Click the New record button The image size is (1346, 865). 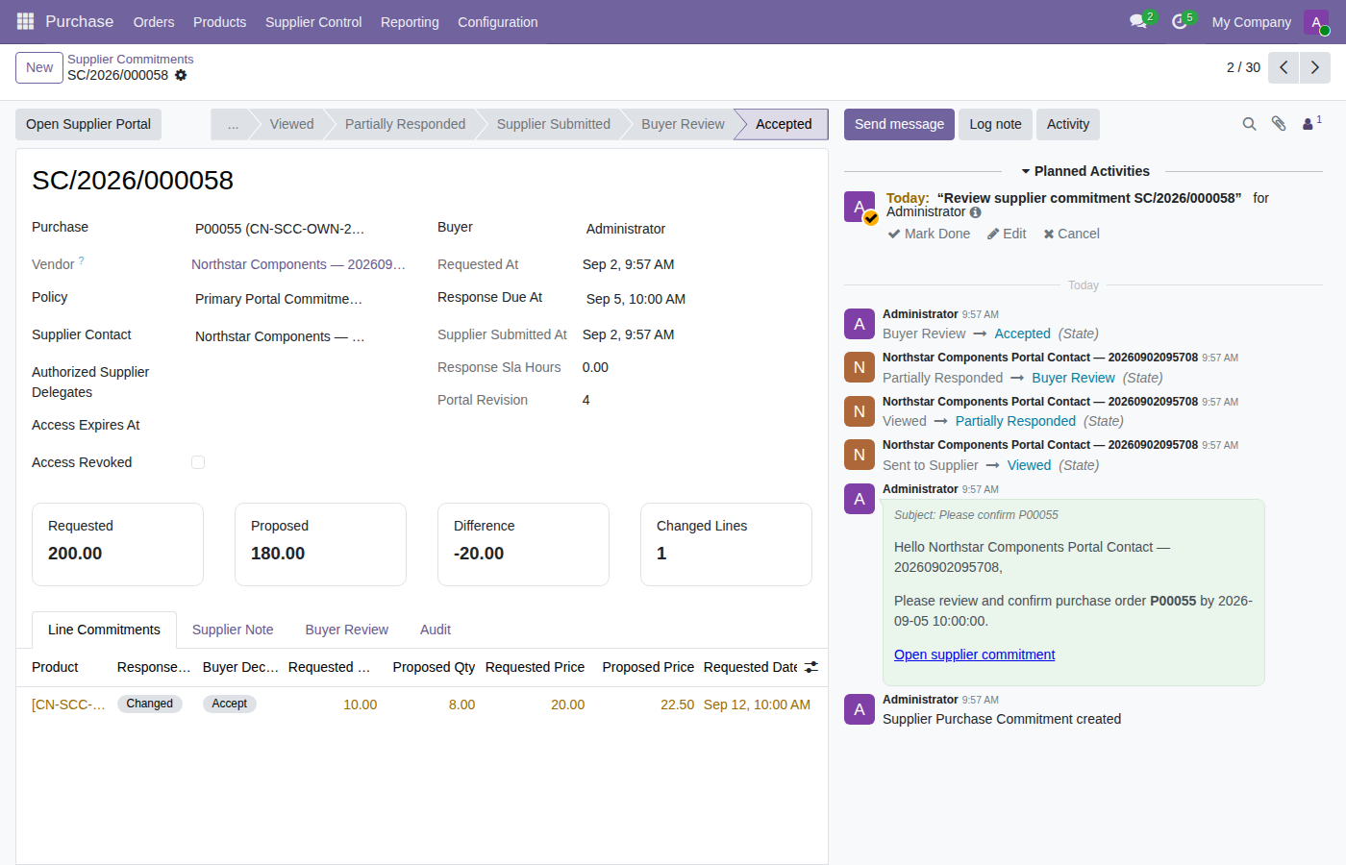[39, 67]
